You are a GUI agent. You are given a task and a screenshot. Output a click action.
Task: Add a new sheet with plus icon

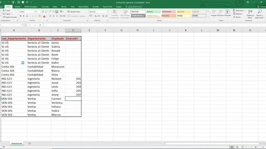(x=30, y=144)
